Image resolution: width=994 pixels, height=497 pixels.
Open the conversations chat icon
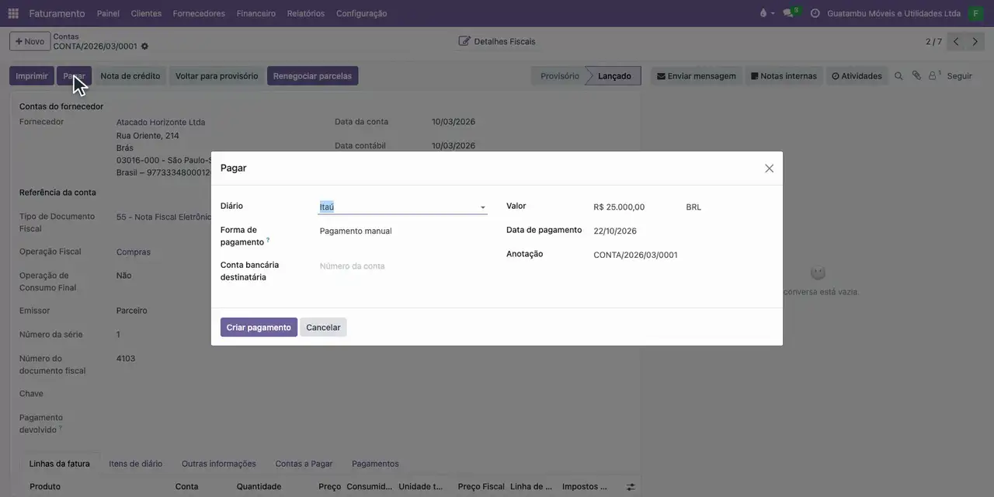(x=789, y=13)
